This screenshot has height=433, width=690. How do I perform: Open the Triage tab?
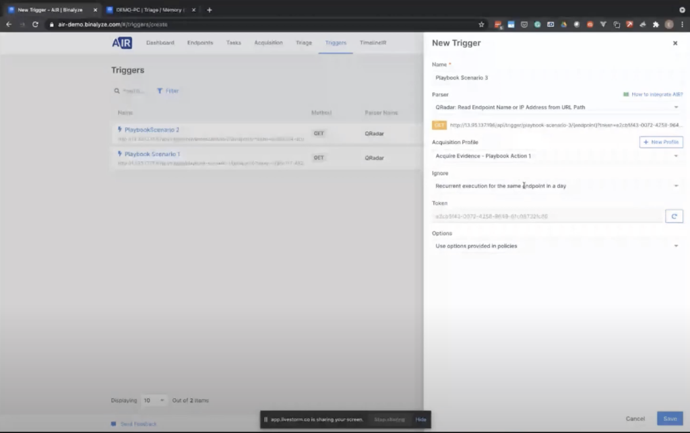point(304,42)
